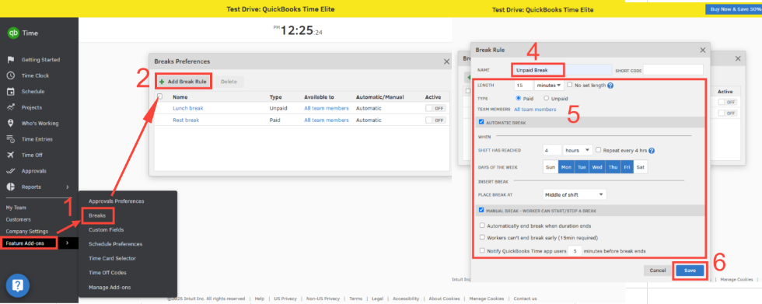Select Approvals Preferences menu item

tap(116, 201)
